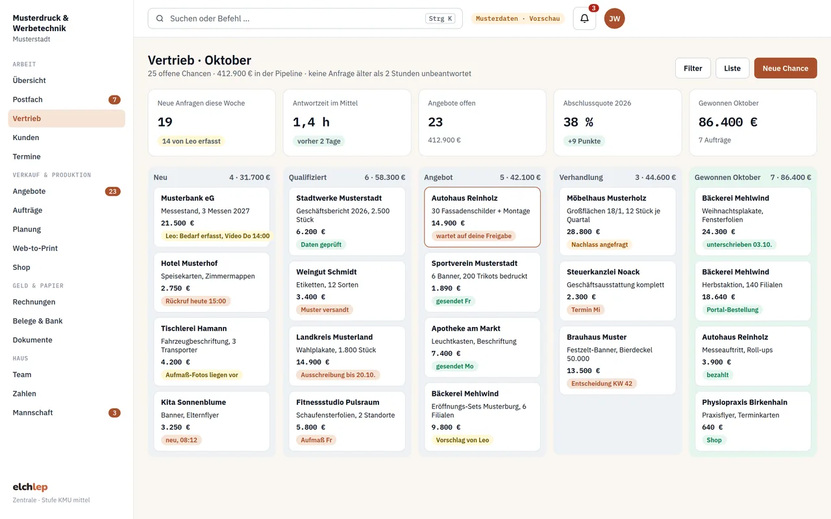This screenshot has height=519, width=831.
Task: Open the Musterbank eG opportunity card
Action: pos(212,217)
